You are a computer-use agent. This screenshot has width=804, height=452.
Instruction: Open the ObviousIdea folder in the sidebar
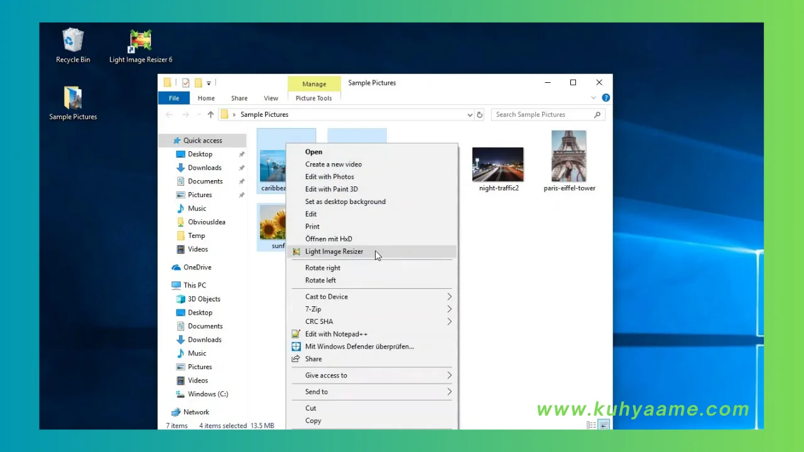[x=206, y=222]
